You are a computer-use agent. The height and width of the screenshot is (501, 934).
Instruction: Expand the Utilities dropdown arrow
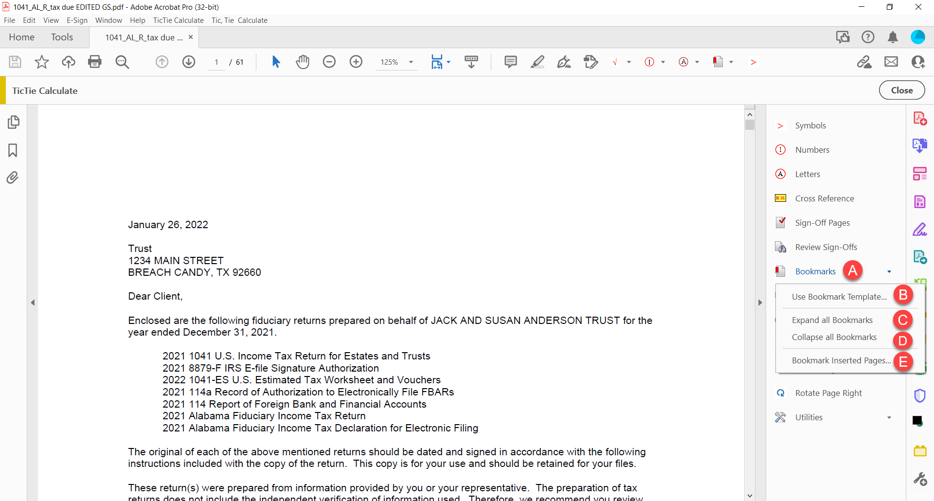889,417
